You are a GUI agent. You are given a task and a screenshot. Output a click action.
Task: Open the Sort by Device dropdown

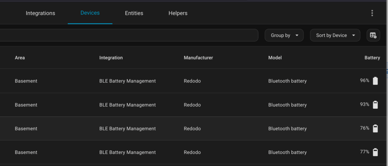point(335,35)
